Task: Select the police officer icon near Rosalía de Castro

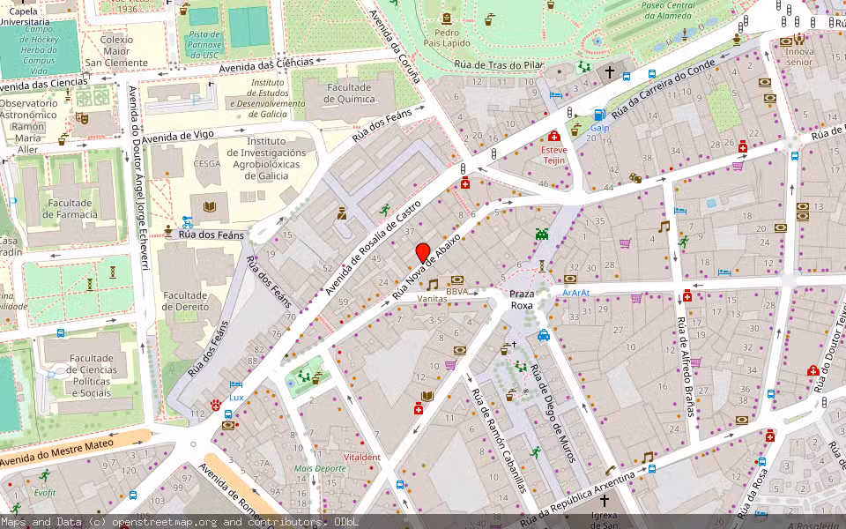Action: [x=342, y=213]
